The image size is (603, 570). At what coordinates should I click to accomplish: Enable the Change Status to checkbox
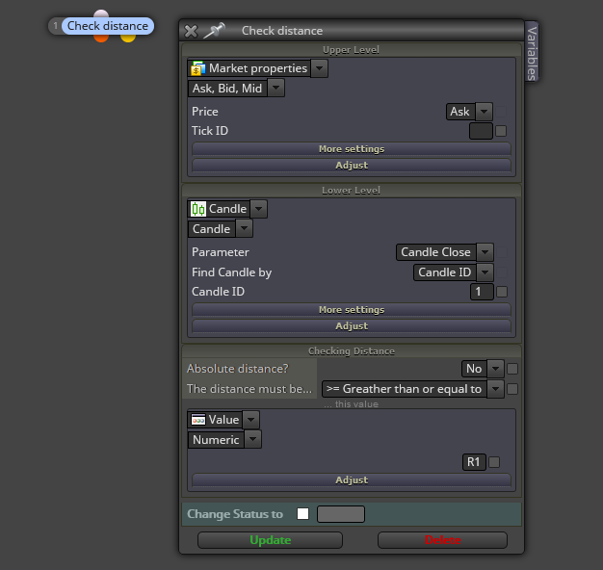pos(303,514)
